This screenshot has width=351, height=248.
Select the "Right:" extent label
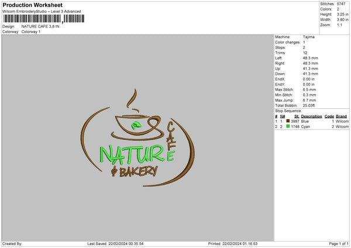pos(280,63)
